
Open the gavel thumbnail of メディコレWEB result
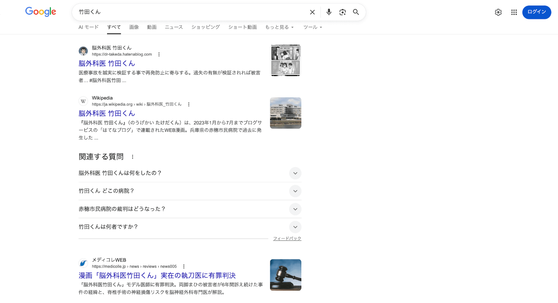coord(286,275)
